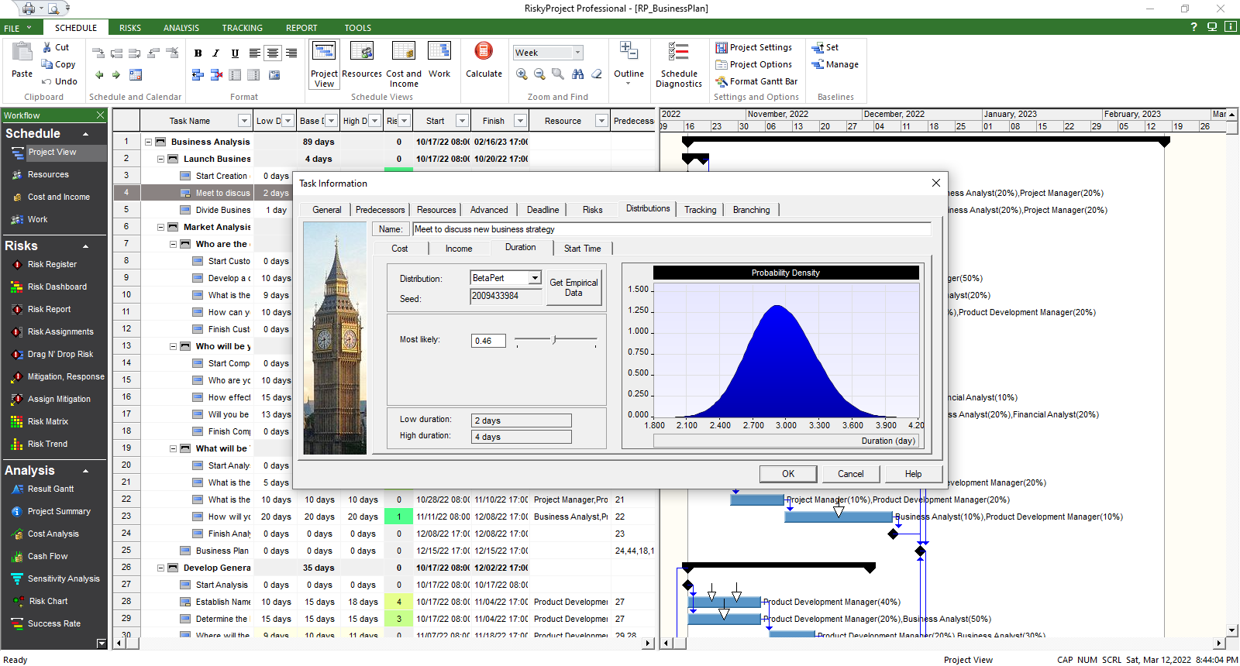Zoom out on the Gantt chart
This screenshot has height=666, width=1240.
tap(539, 74)
